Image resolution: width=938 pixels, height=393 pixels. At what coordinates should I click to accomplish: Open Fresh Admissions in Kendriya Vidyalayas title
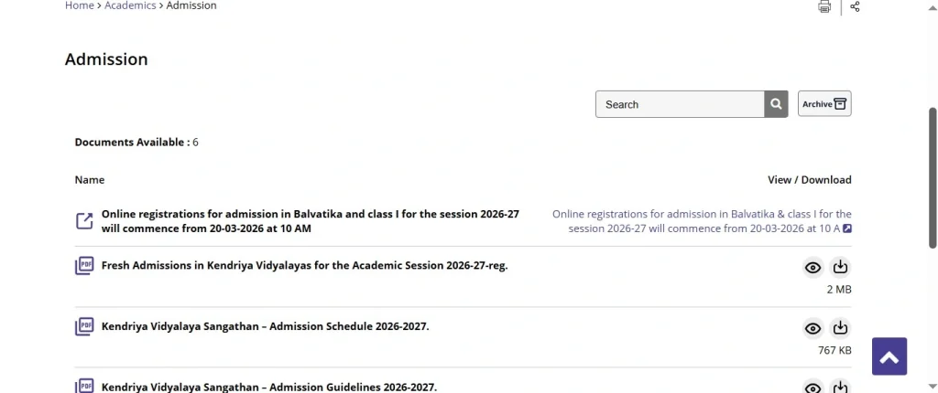click(x=304, y=266)
